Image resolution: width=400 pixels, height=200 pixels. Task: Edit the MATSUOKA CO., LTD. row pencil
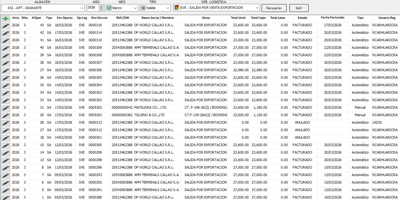[5, 108]
